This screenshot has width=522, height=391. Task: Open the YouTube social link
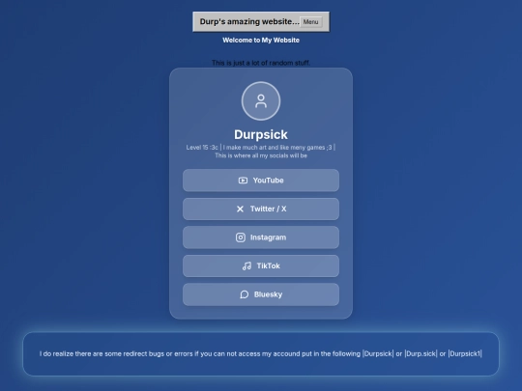pyautogui.click(x=261, y=181)
